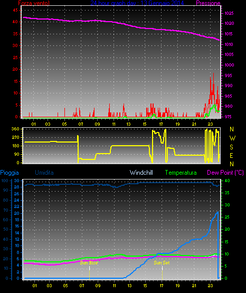Click the N compass letter at top
Image resolution: width=246 pixels, height=293 pixels.
tap(232, 129)
